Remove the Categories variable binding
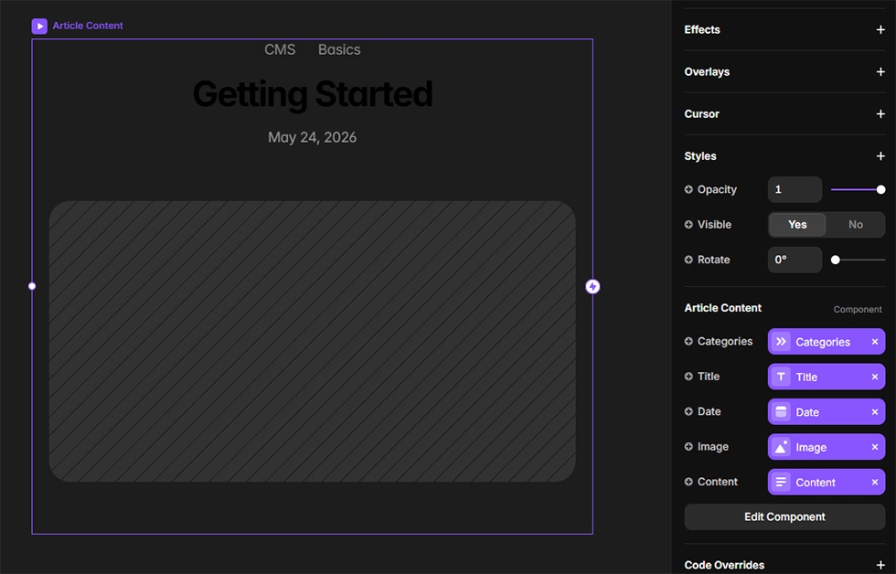The height and width of the screenshot is (574, 896). click(x=874, y=342)
